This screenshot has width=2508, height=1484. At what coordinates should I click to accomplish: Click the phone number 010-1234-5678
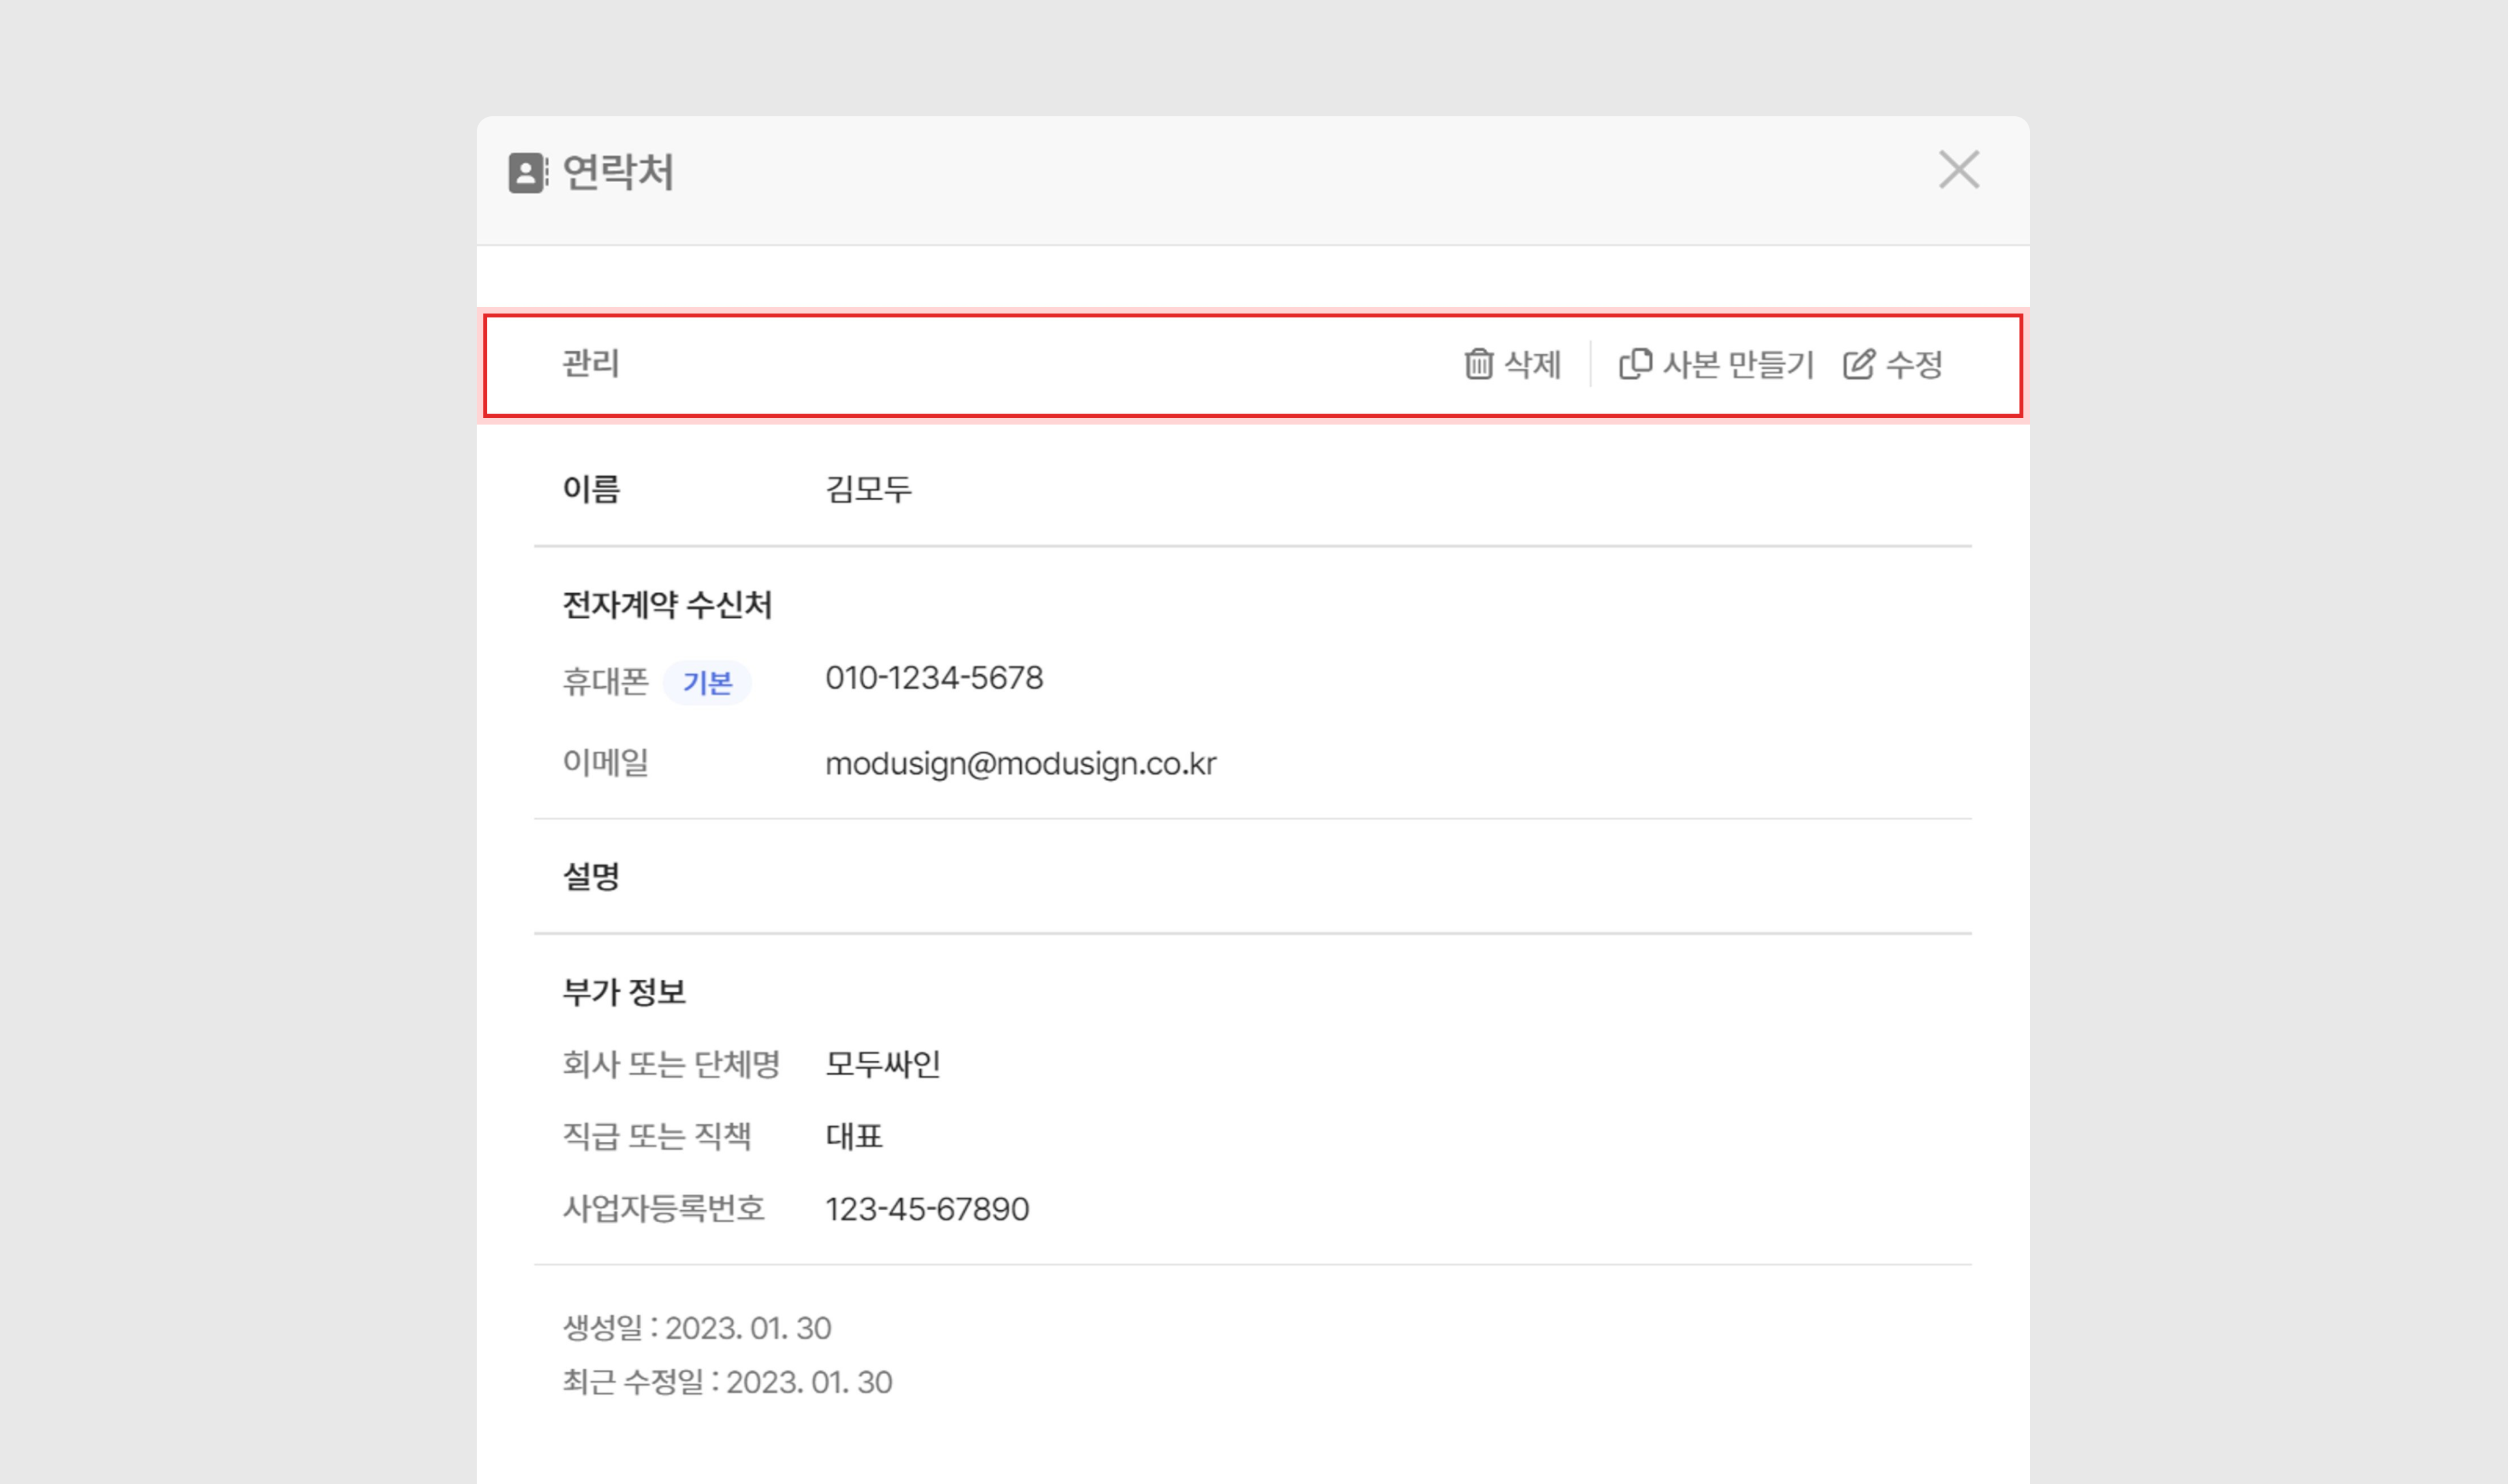(933, 678)
